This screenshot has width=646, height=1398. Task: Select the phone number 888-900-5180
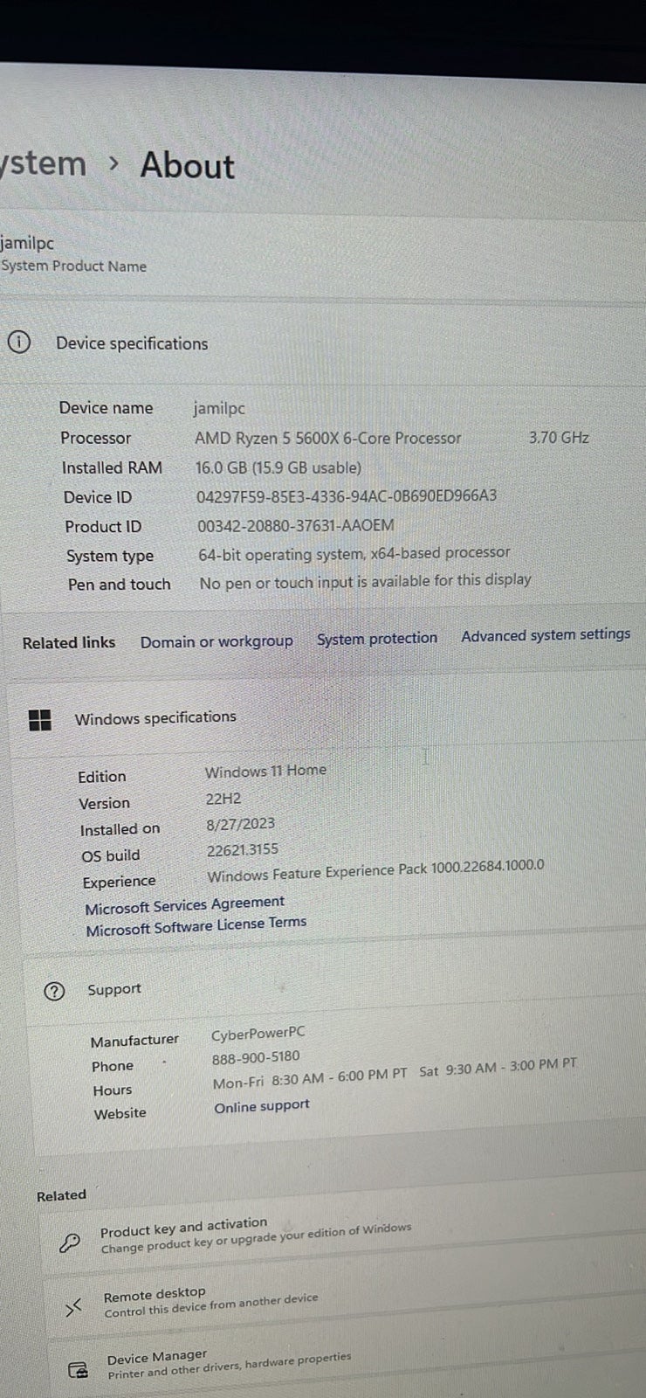coord(256,1058)
